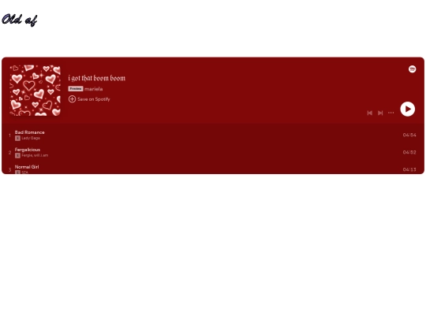Click the Fergie, will.i.am artist names
The width and height of the screenshot is (426, 319).
[x=35, y=155]
